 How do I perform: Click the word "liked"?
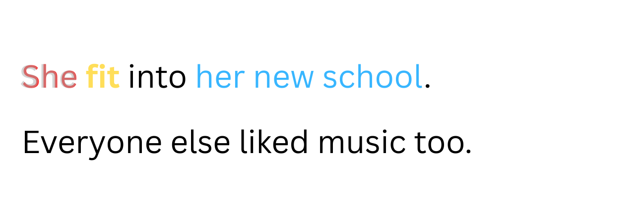pyautogui.click(x=274, y=142)
